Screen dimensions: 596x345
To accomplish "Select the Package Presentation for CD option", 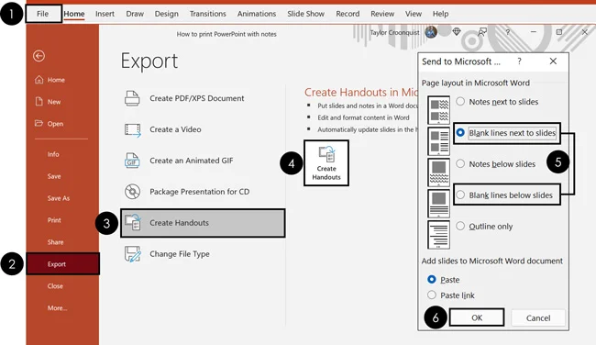I will [x=203, y=192].
